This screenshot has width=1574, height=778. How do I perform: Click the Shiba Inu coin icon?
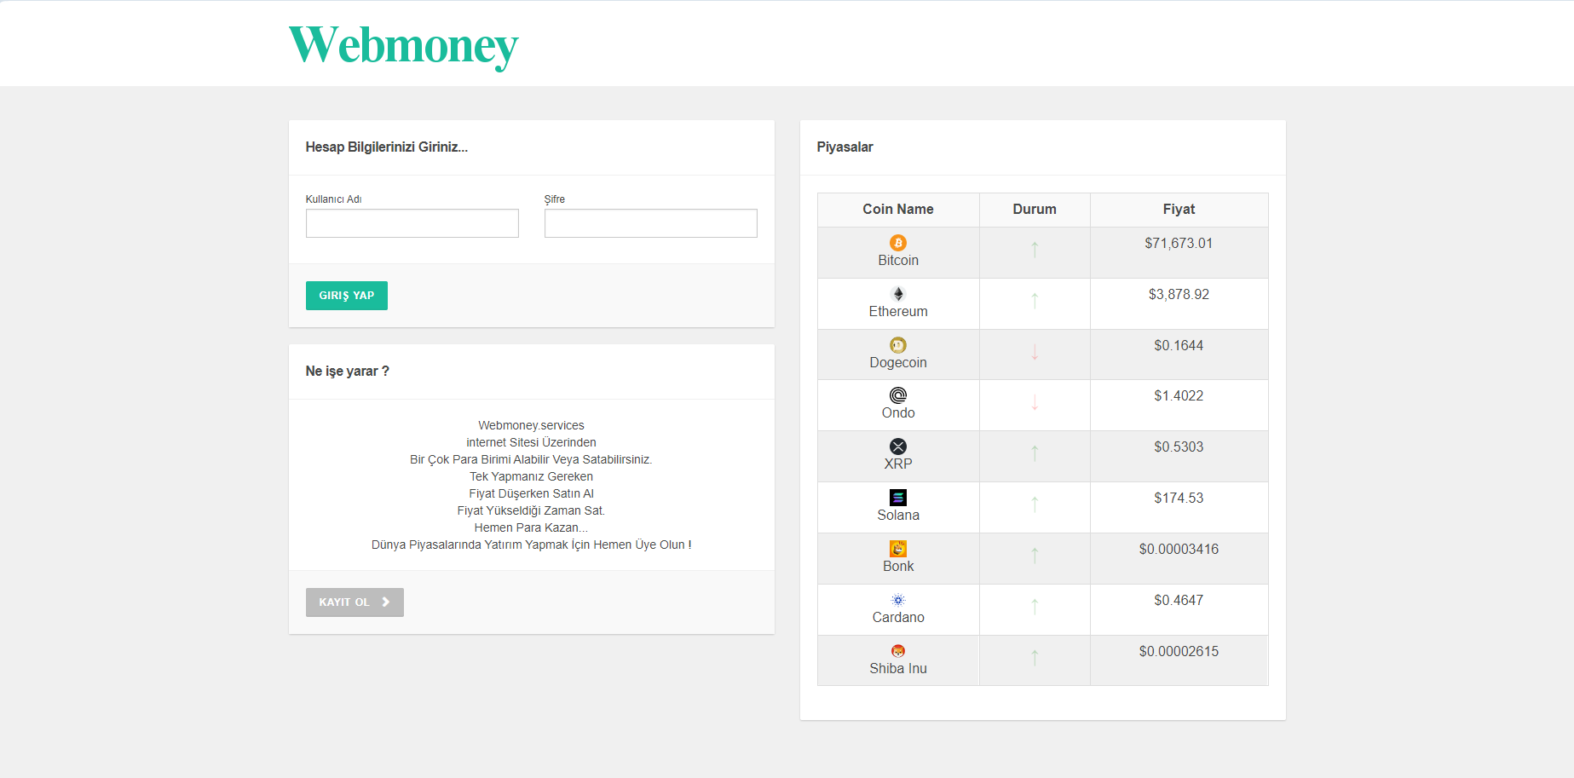point(898,651)
